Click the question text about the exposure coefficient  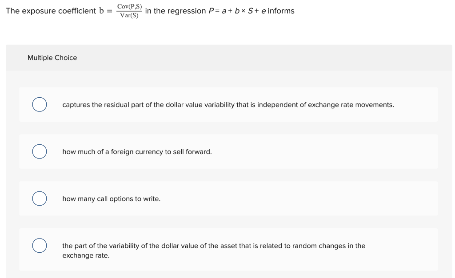click(53, 11)
